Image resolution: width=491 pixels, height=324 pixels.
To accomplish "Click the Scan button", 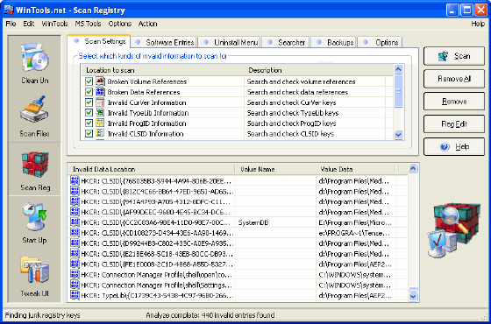I will coord(454,56).
